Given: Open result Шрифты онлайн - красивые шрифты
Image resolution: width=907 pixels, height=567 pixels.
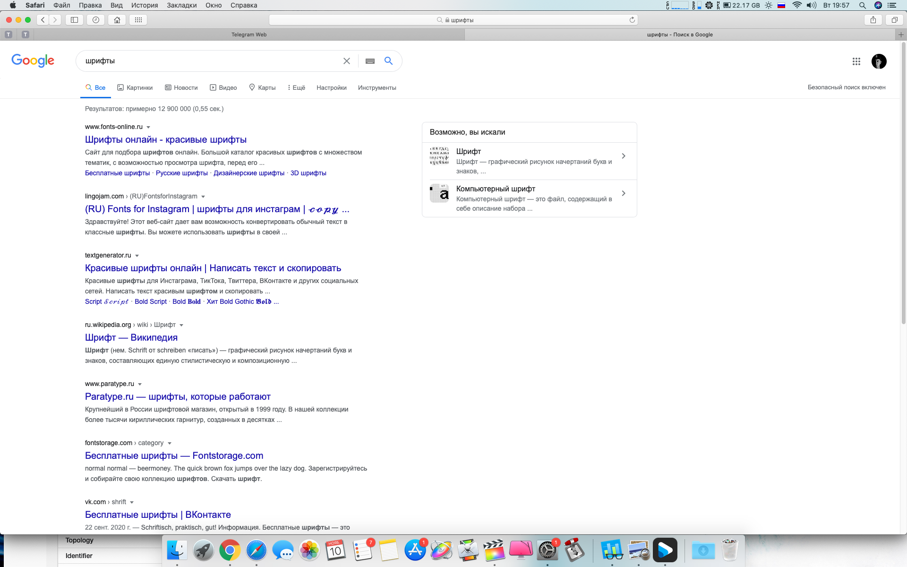Looking at the screenshot, I should click(x=166, y=139).
